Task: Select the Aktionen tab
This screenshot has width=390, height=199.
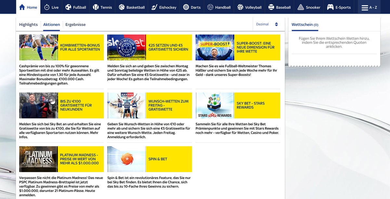Action: coord(52,25)
